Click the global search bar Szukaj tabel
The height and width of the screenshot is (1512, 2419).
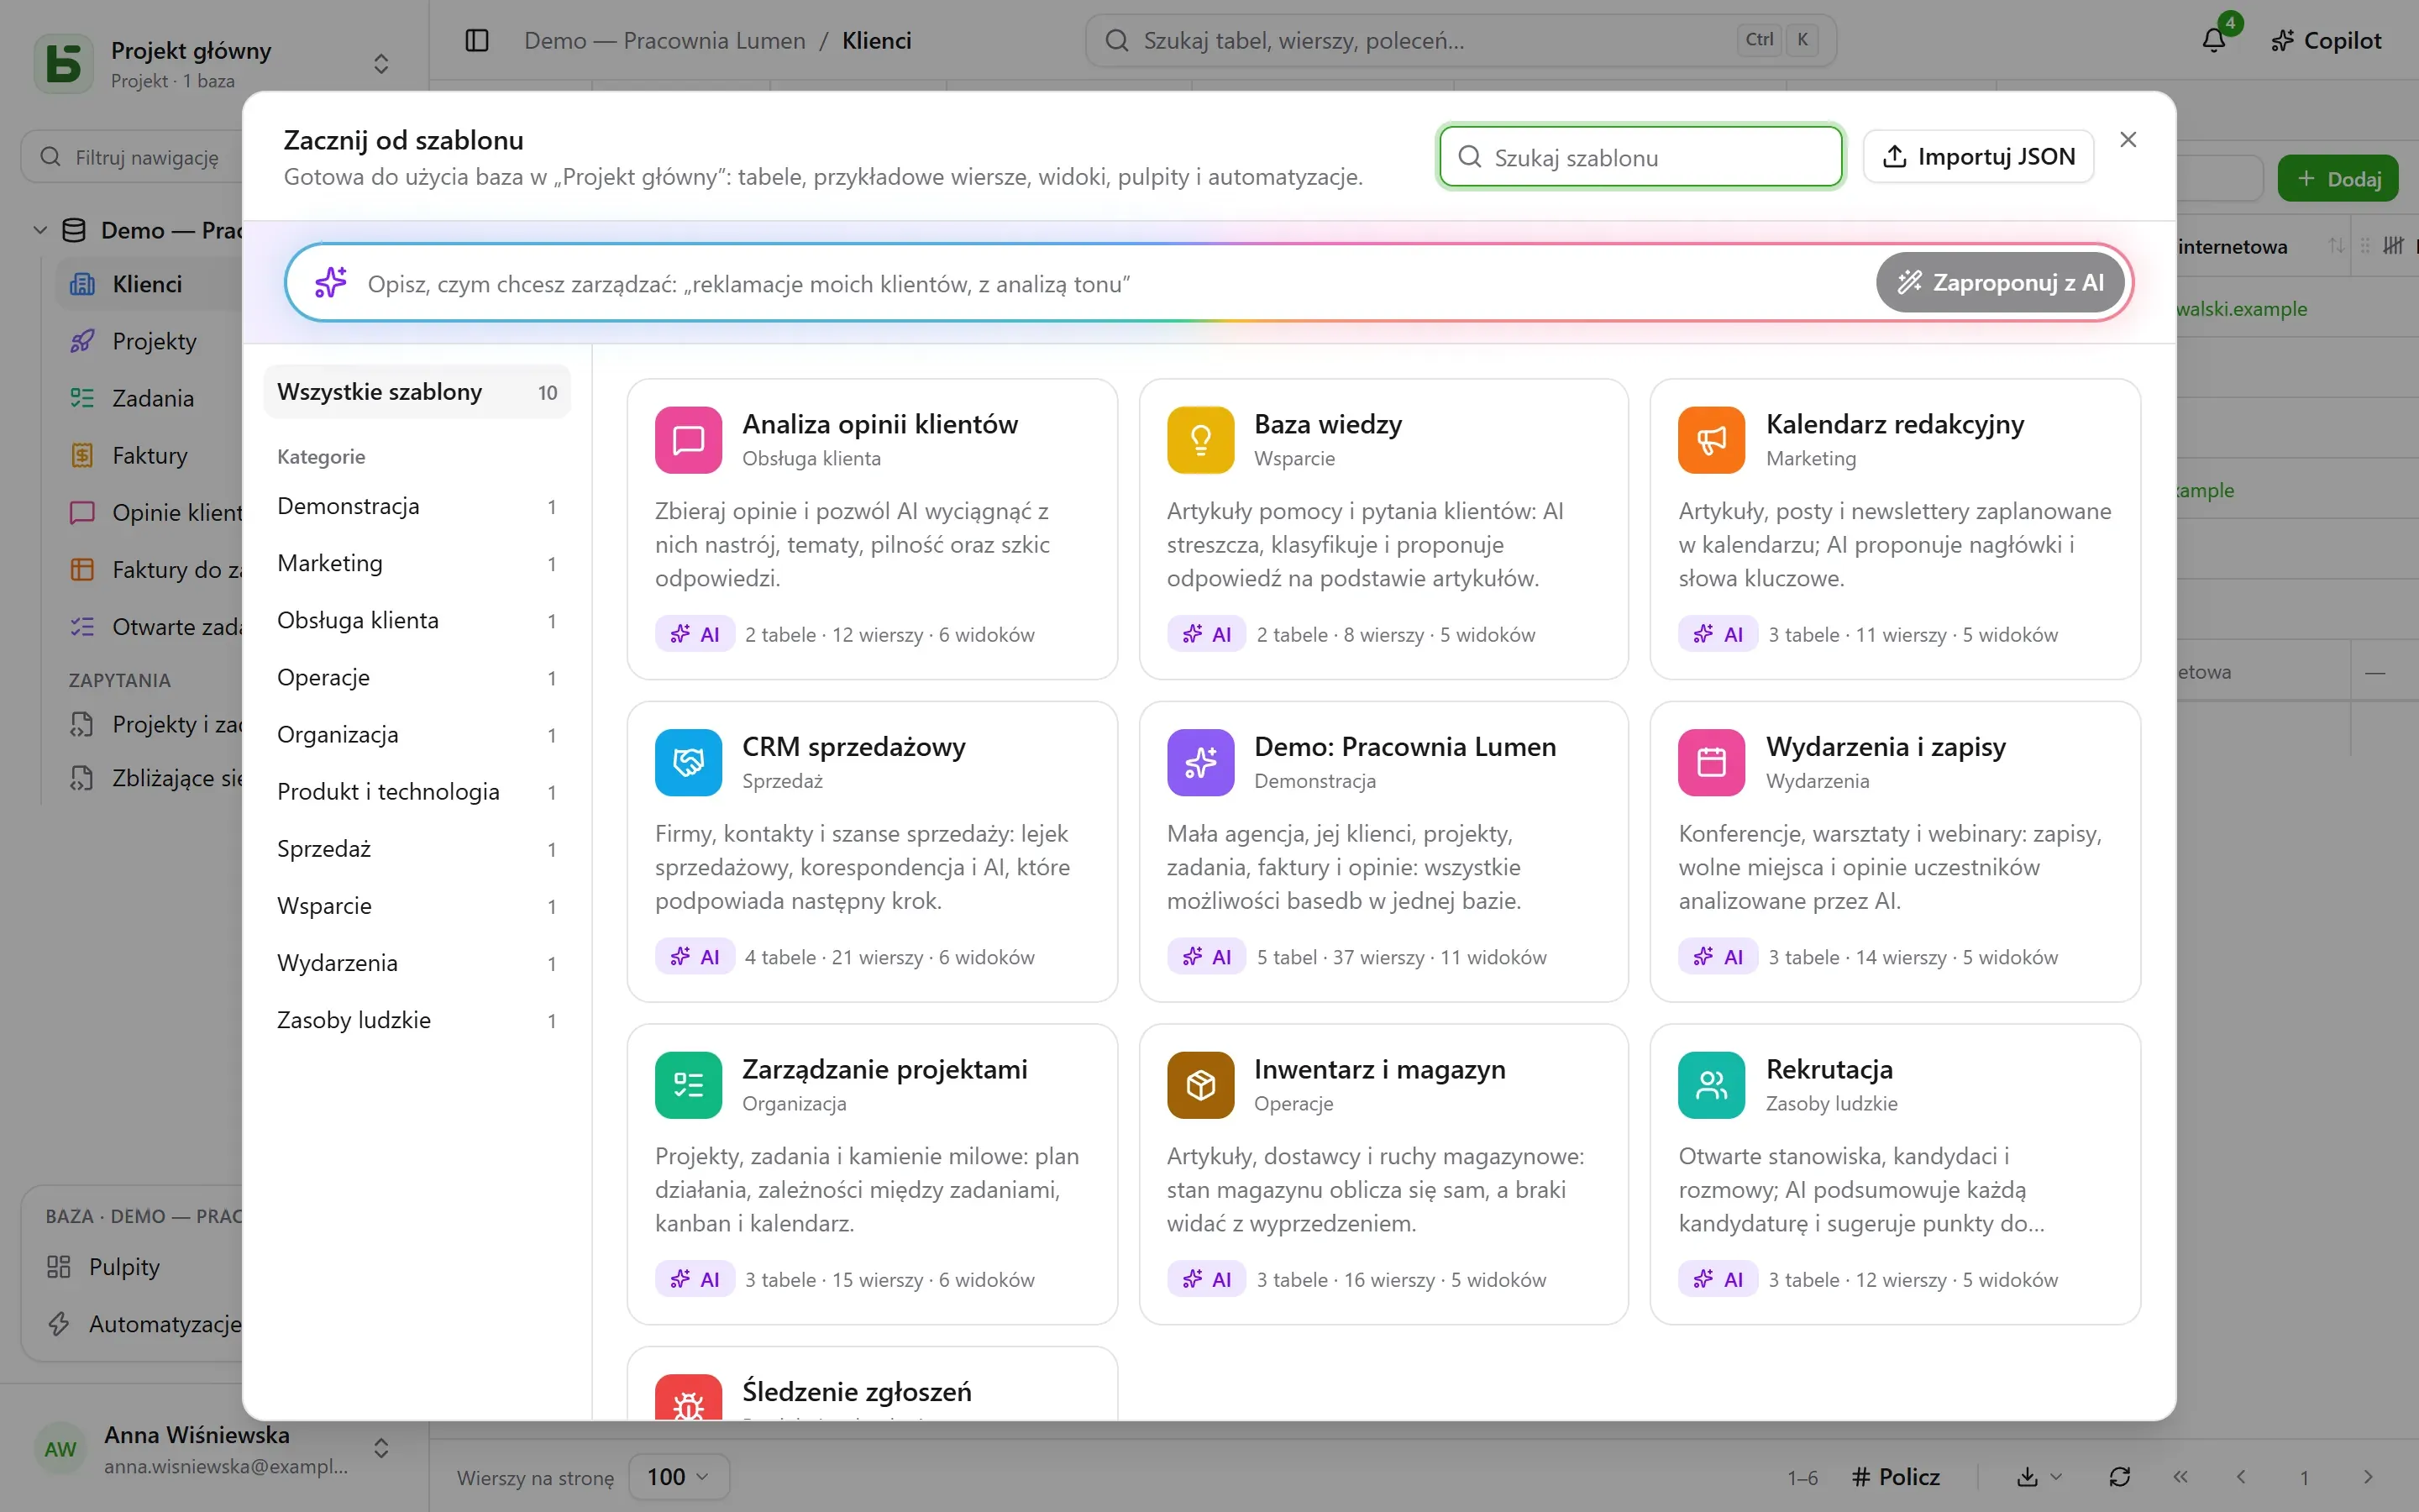pyautogui.click(x=1461, y=40)
